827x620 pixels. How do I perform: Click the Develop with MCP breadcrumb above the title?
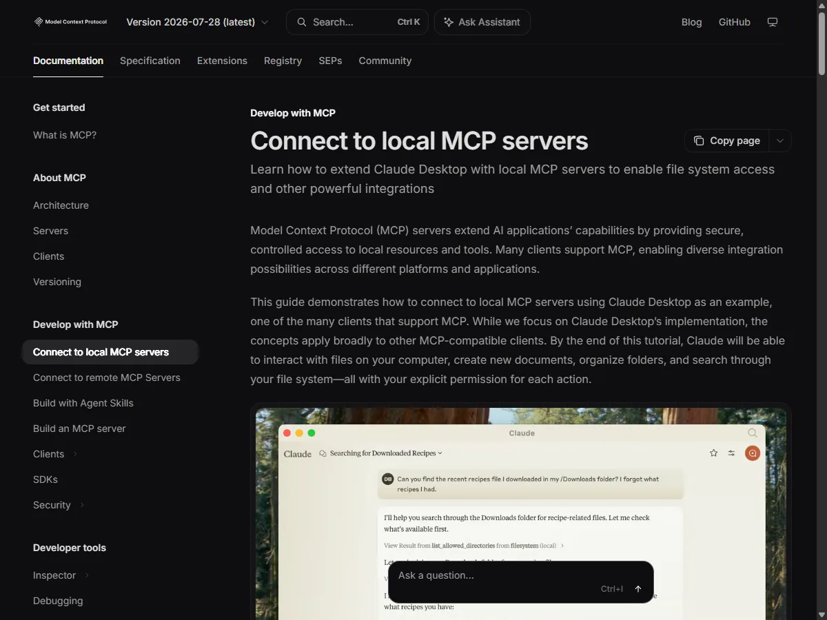click(x=293, y=113)
